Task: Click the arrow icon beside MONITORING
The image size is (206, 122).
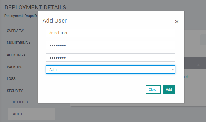Action: (x=30, y=43)
